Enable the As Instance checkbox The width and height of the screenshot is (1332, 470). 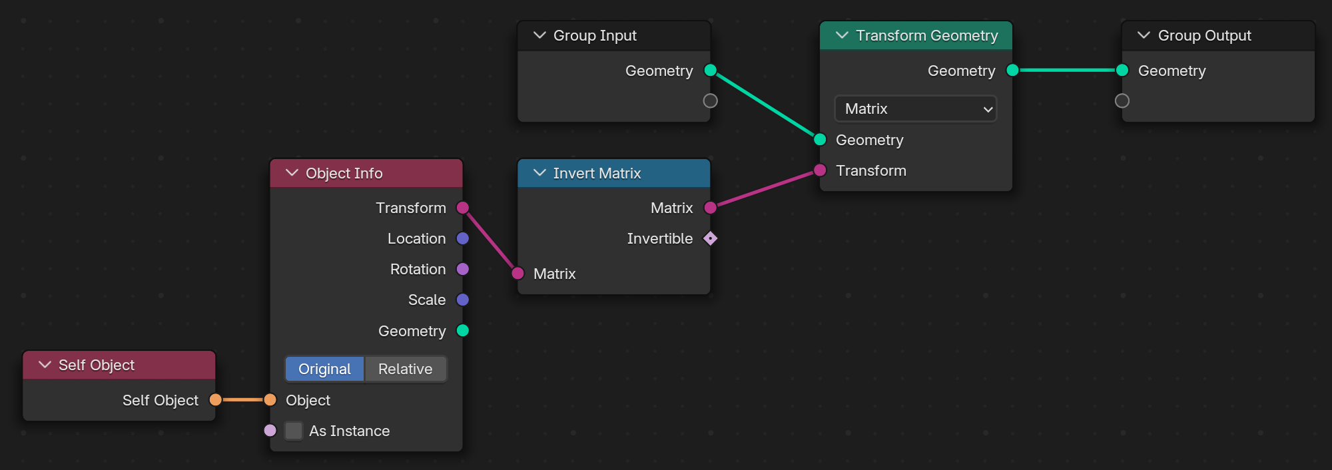(294, 431)
